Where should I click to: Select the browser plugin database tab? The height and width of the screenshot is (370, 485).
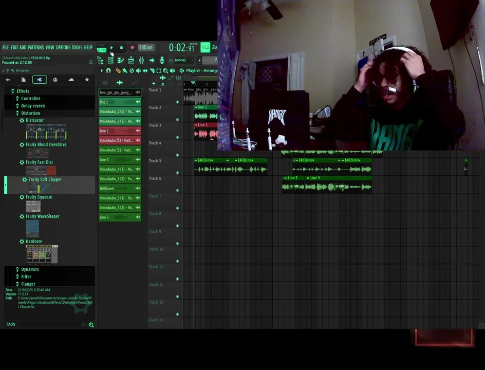[x=40, y=80]
